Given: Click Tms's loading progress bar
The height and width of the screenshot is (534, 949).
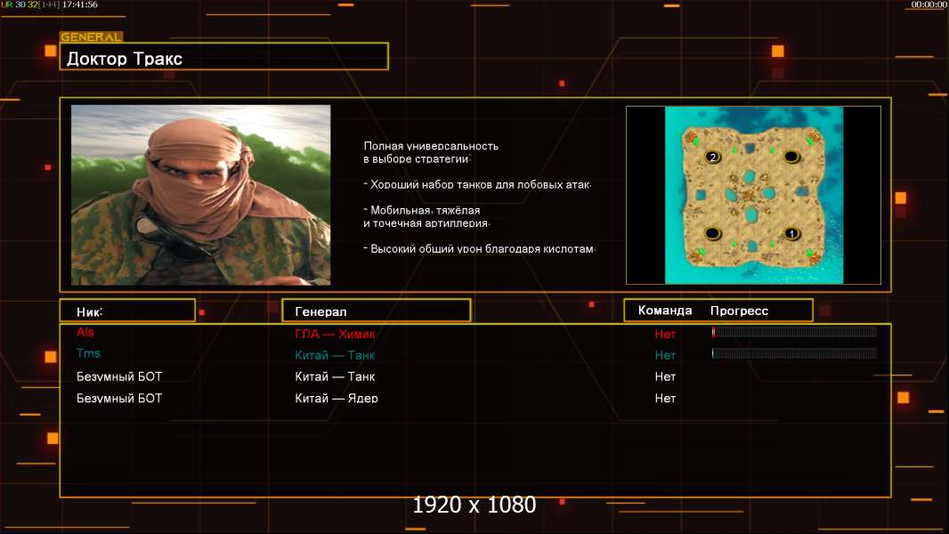Looking at the screenshot, I should click(x=794, y=353).
